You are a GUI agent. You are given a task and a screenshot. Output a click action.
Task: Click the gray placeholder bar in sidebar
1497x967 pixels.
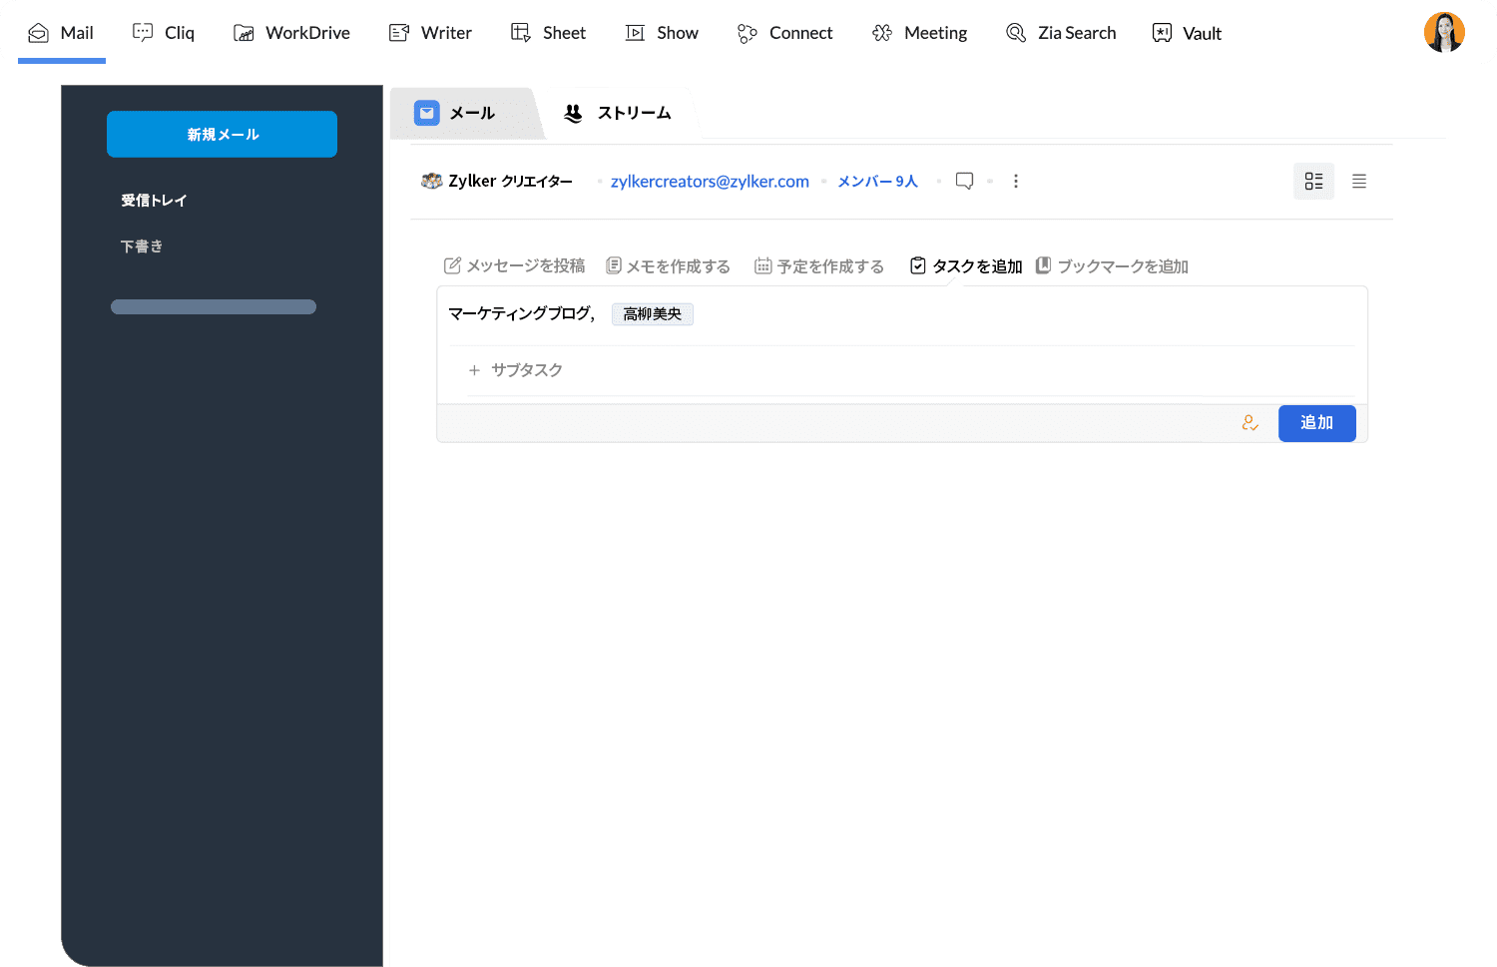pos(214,306)
